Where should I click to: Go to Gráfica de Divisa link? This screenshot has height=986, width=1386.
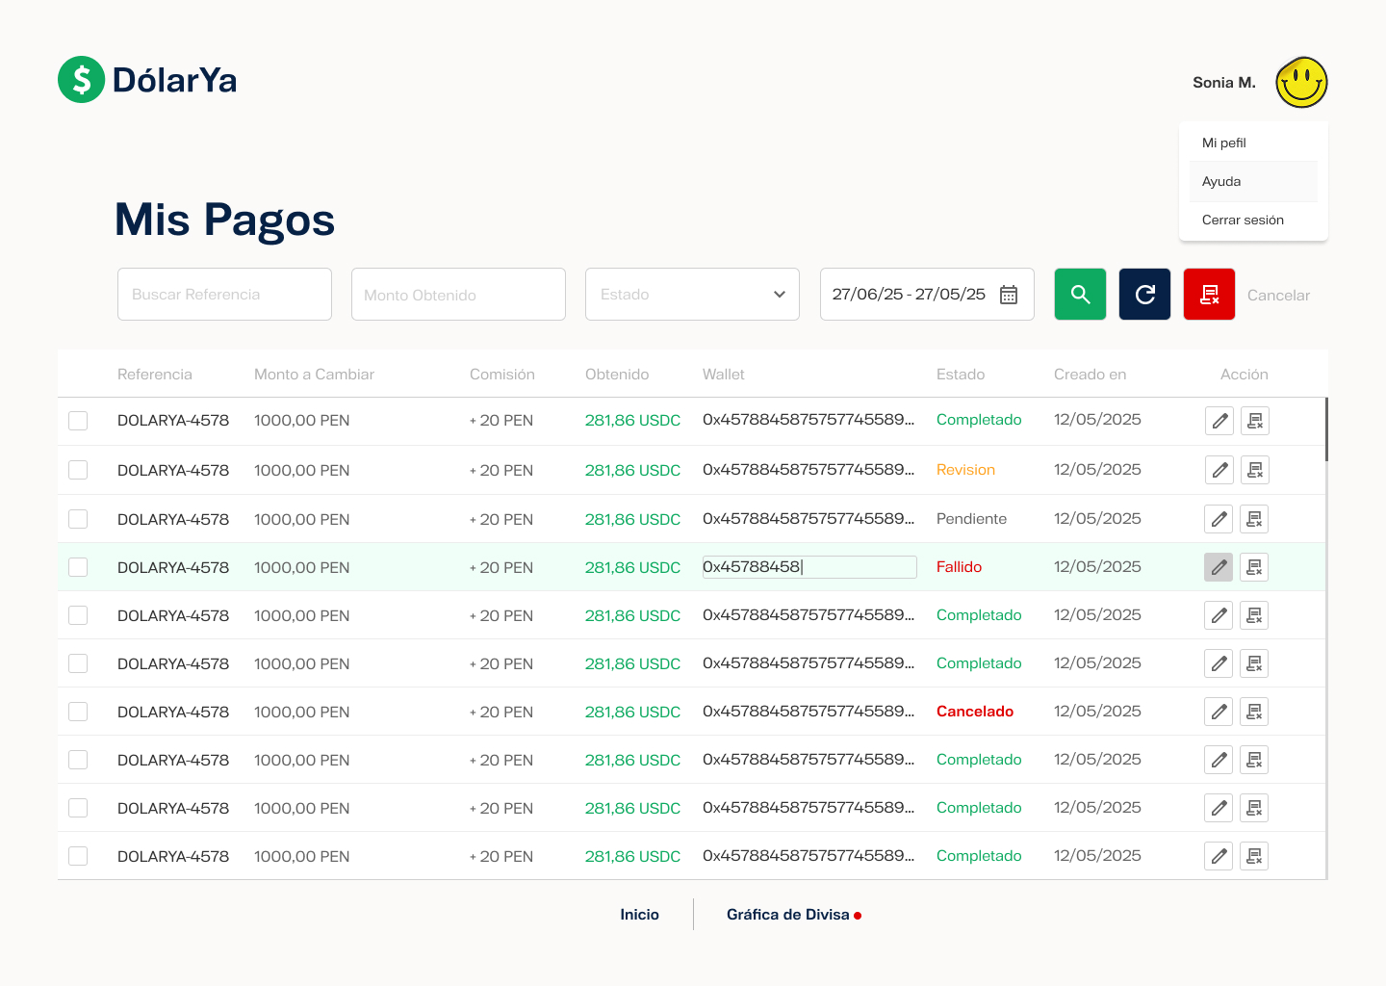click(x=787, y=915)
